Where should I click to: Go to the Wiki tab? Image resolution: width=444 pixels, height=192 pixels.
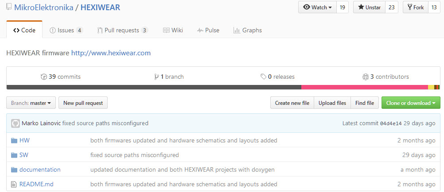coord(173,30)
